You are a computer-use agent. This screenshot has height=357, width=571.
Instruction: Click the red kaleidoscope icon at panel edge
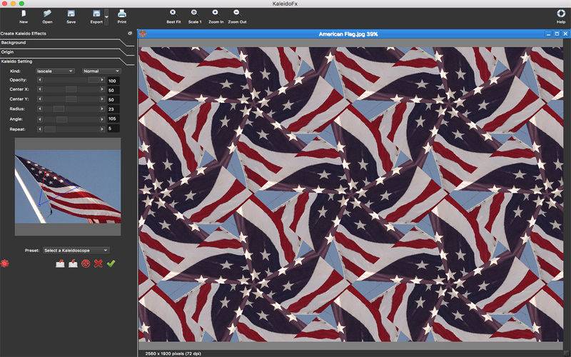point(5,263)
